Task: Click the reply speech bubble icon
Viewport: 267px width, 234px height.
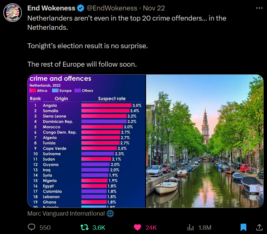Action: (x=32, y=227)
